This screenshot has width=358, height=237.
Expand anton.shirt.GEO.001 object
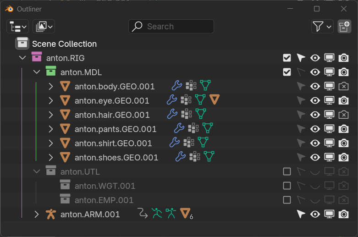[51, 143]
